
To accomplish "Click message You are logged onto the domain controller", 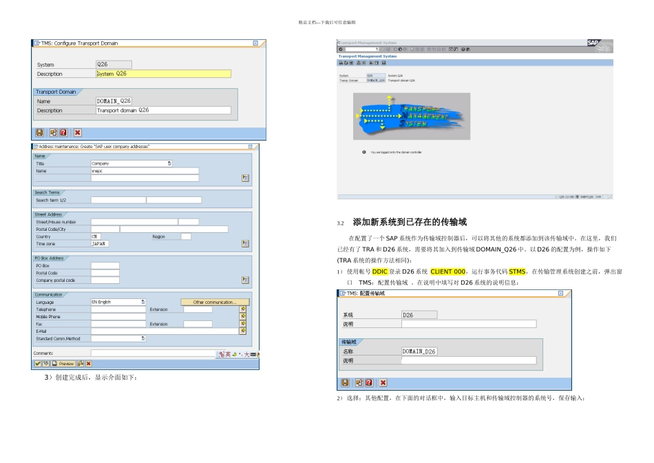I will click(x=397, y=152).
